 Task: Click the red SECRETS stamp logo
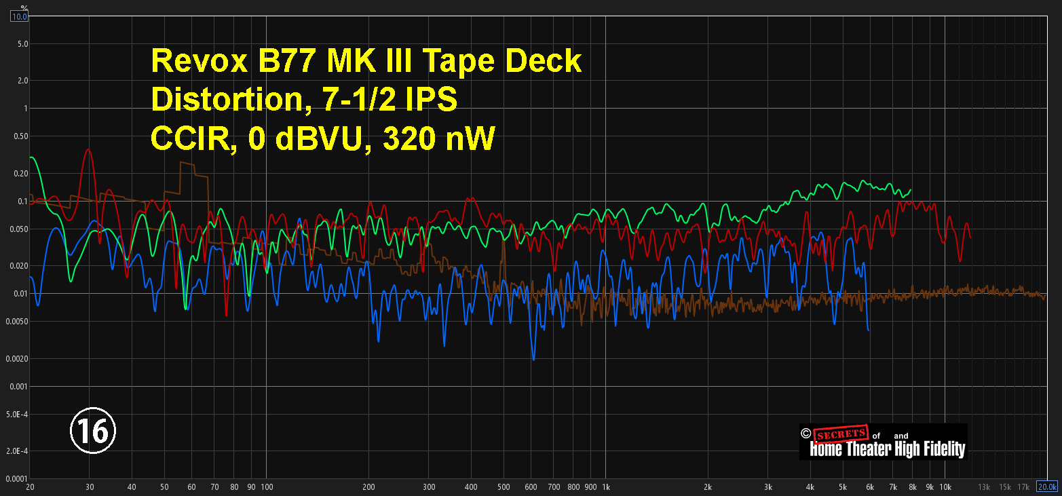click(841, 434)
